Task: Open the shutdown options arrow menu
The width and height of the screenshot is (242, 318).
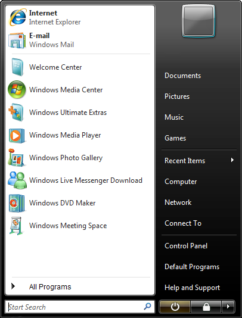Action: [x=228, y=306]
